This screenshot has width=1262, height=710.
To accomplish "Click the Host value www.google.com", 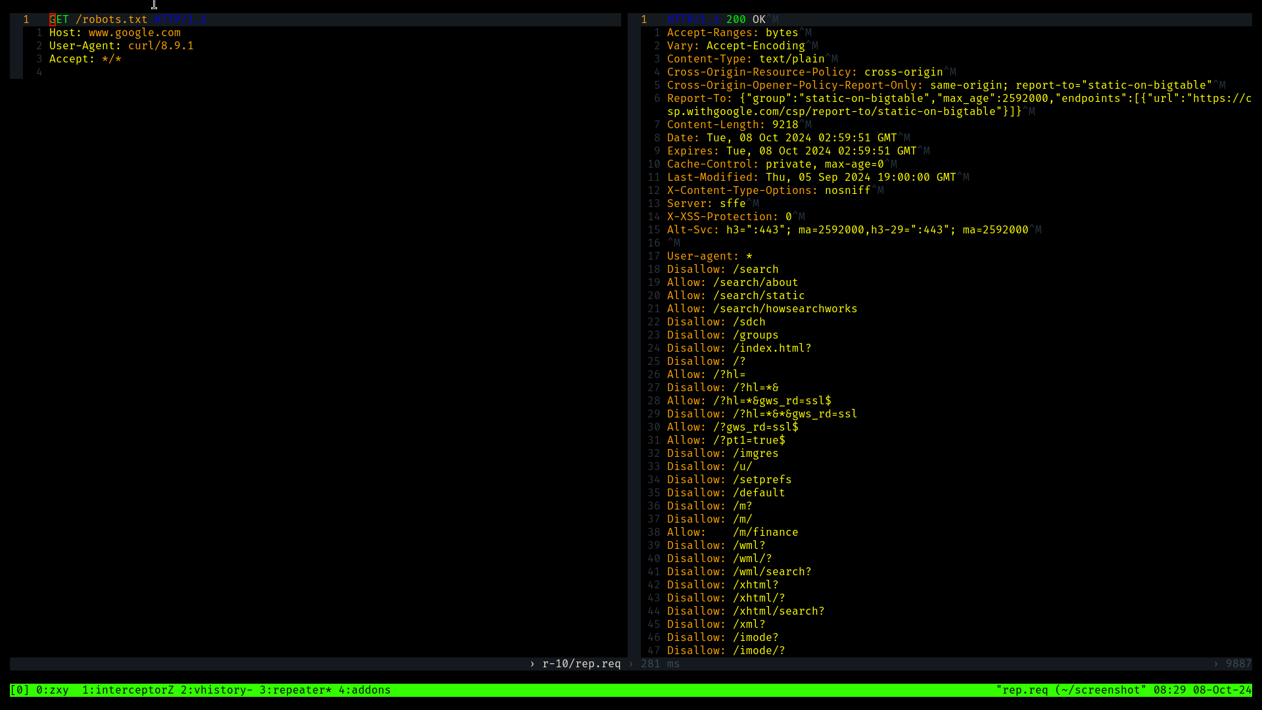I will click(x=134, y=33).
